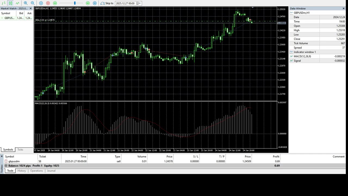Select the gbpusdm sell order row
Image resolution: width=348 pixels, height=196 pixels.
[175, 161]
